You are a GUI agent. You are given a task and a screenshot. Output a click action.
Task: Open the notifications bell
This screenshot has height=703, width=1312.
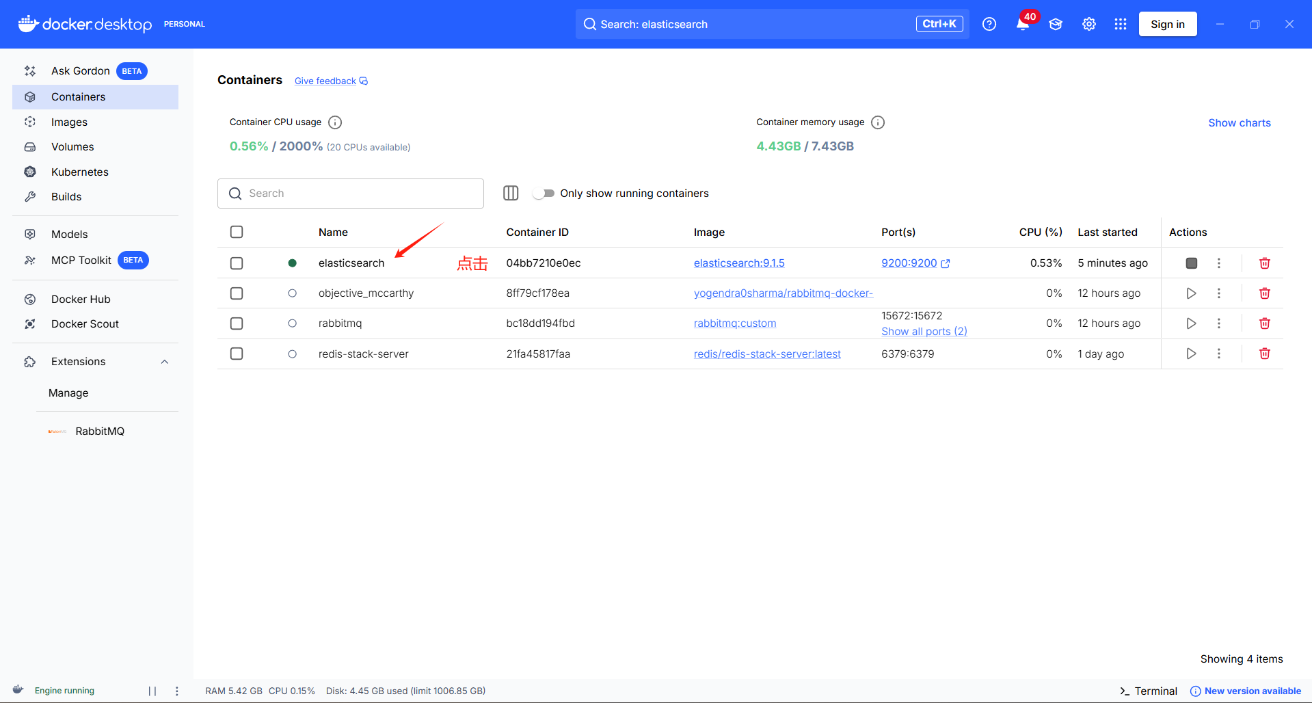tap(1021, 24)
